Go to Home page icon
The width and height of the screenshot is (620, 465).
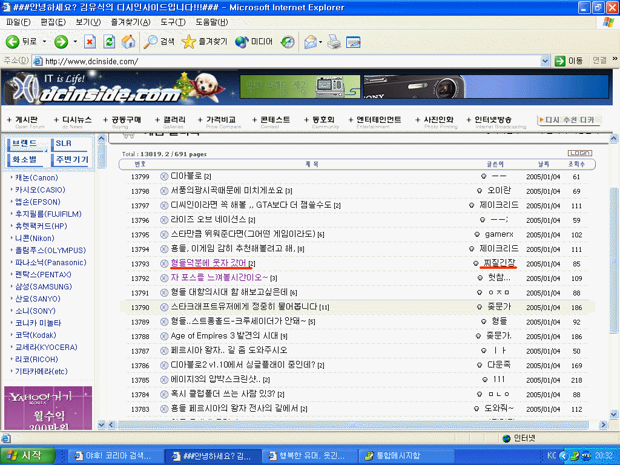click(x=128, y=42)
